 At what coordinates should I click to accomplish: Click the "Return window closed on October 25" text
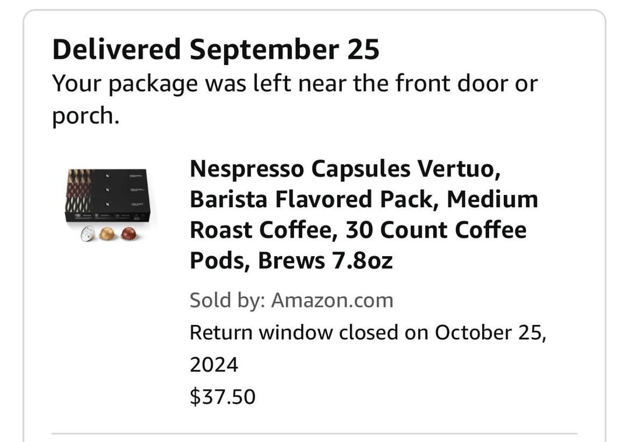pos(367,333)
